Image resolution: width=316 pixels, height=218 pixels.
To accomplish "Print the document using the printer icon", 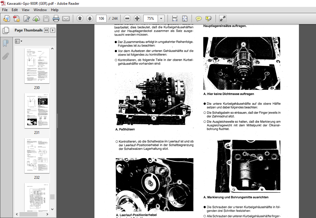I will coord(56,19).
